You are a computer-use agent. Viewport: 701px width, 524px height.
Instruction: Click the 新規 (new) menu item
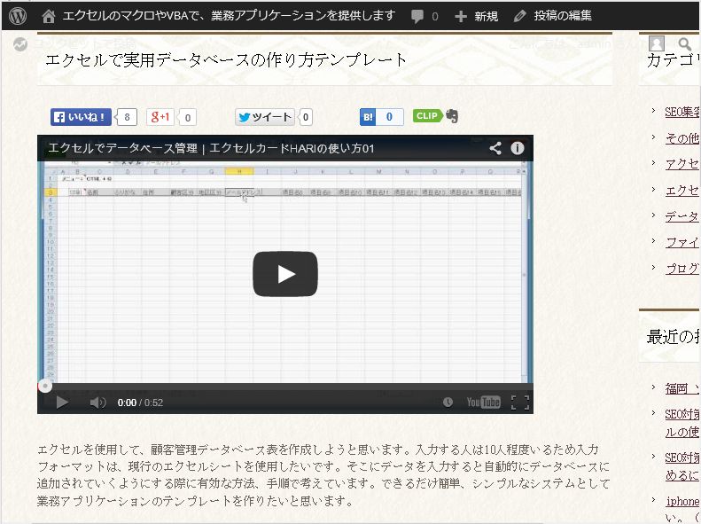pyautogui.click(x=476, y=16)
